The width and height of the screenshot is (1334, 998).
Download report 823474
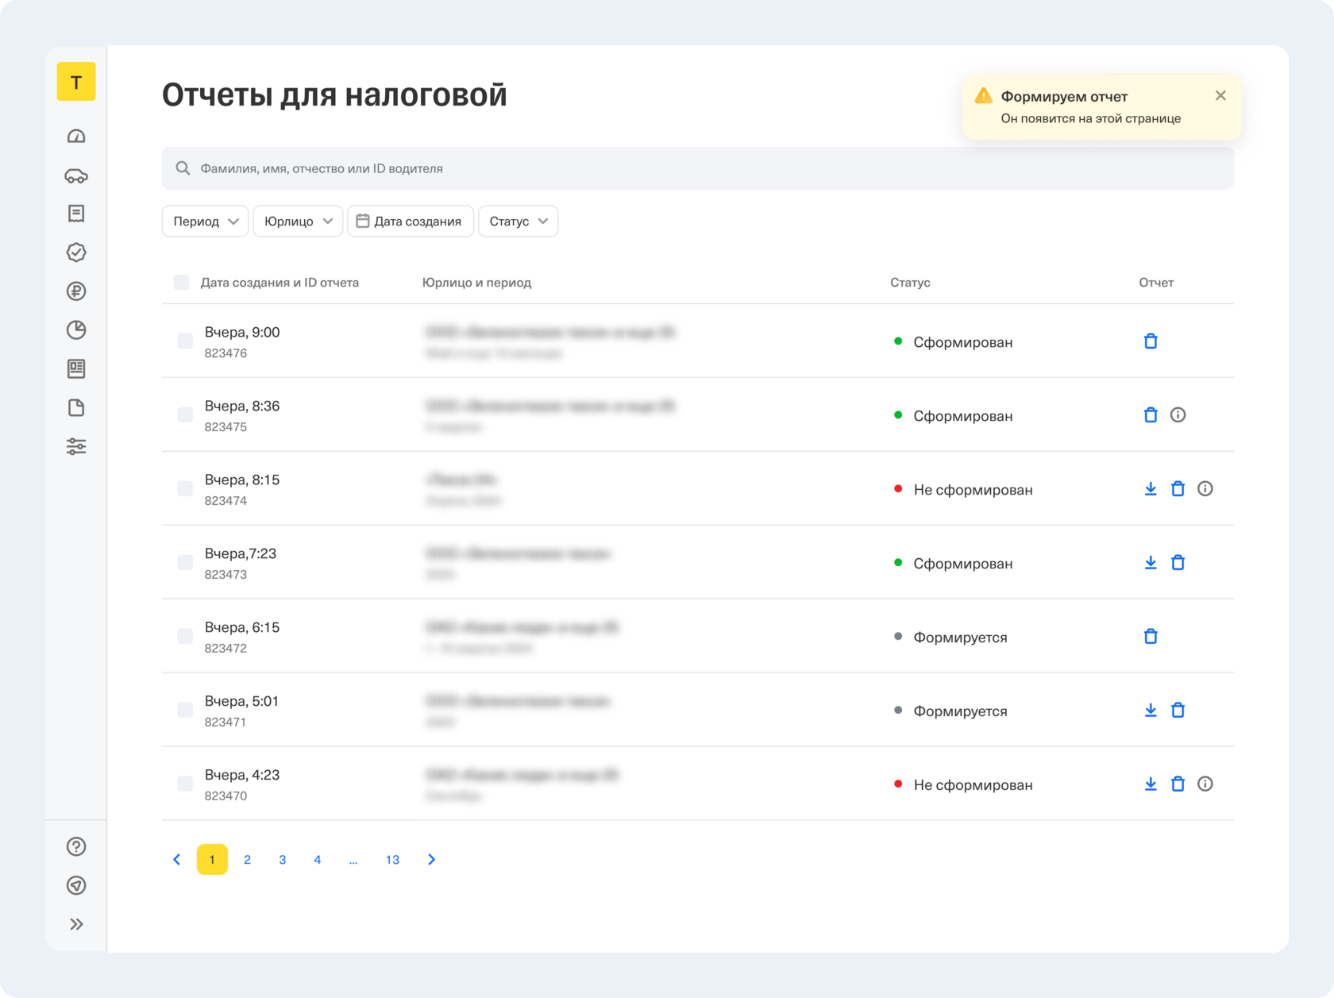(x=1150, y=489)
